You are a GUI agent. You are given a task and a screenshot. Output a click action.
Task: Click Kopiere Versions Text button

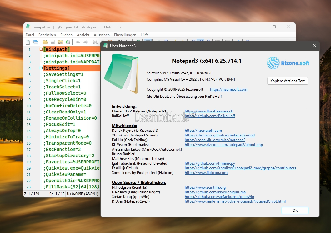coord(288,81)
